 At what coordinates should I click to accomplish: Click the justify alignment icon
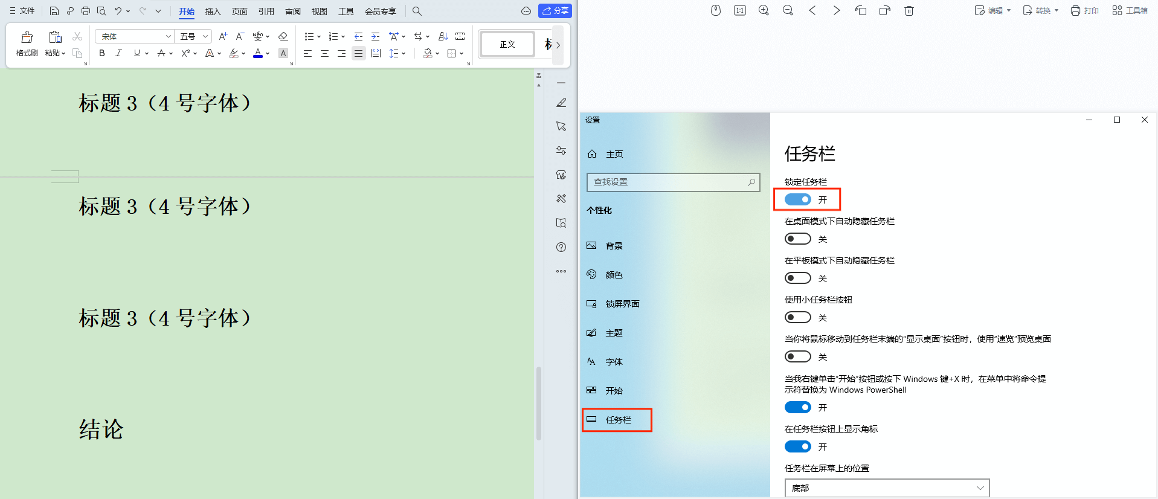358,53
